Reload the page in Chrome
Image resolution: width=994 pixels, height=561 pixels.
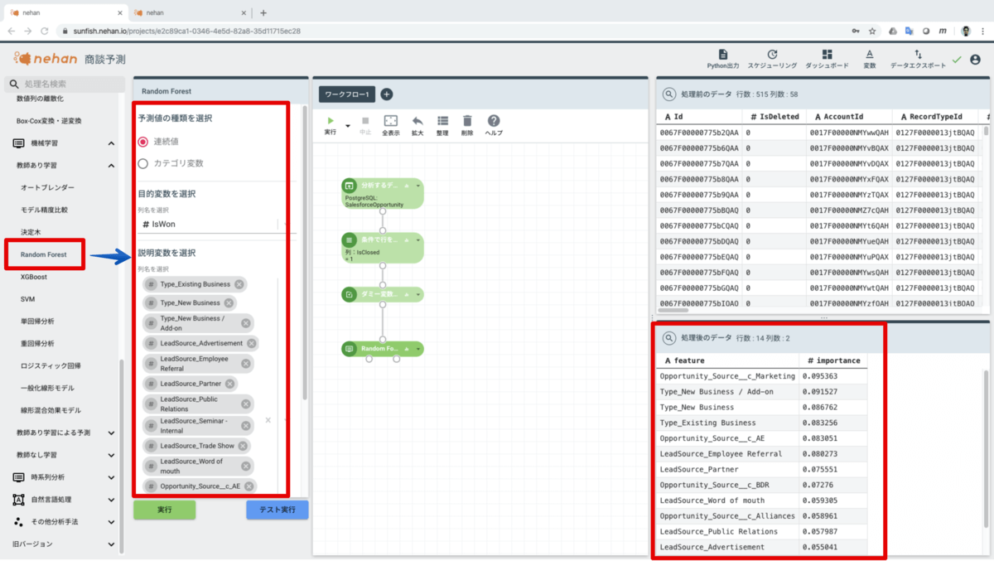(x=46, y=31)
